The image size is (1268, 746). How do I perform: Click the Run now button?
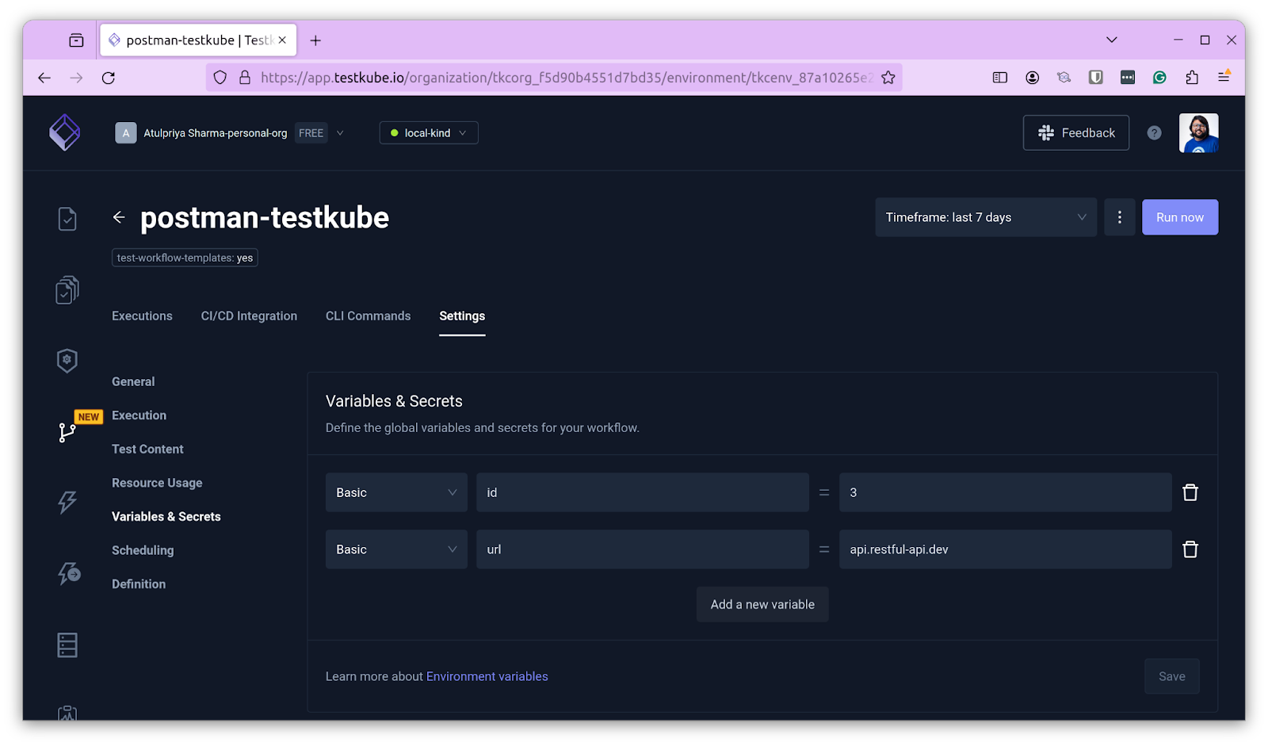1179,217
